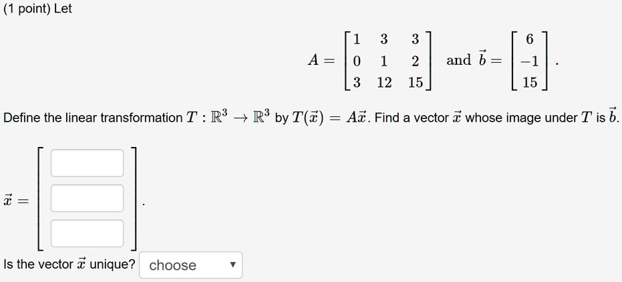
Task: Open the 'choose' uniqueness dropdown
Action: click(190, 265)
